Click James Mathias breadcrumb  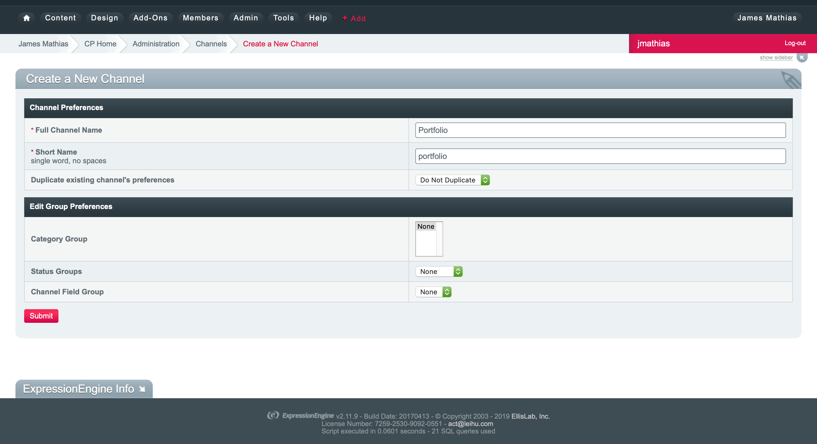(x=43, y=44)
